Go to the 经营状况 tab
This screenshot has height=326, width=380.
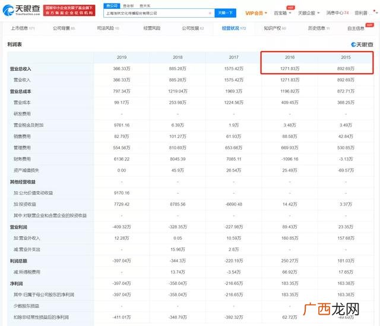pos(234,29)
